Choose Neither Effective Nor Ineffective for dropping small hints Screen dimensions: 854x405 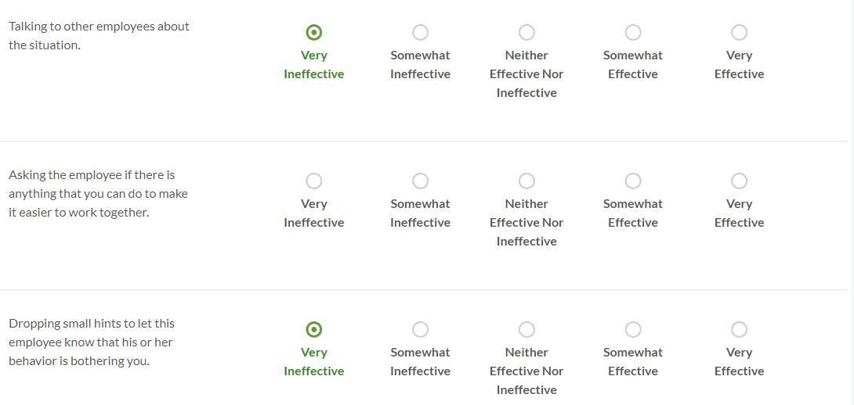point(527,329)
